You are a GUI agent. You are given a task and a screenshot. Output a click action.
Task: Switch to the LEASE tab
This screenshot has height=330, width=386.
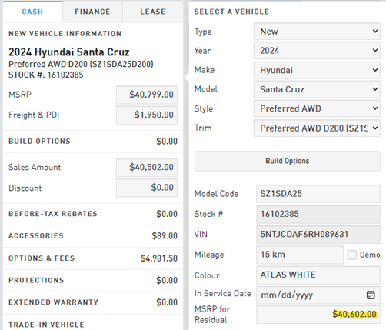[153, 12]
